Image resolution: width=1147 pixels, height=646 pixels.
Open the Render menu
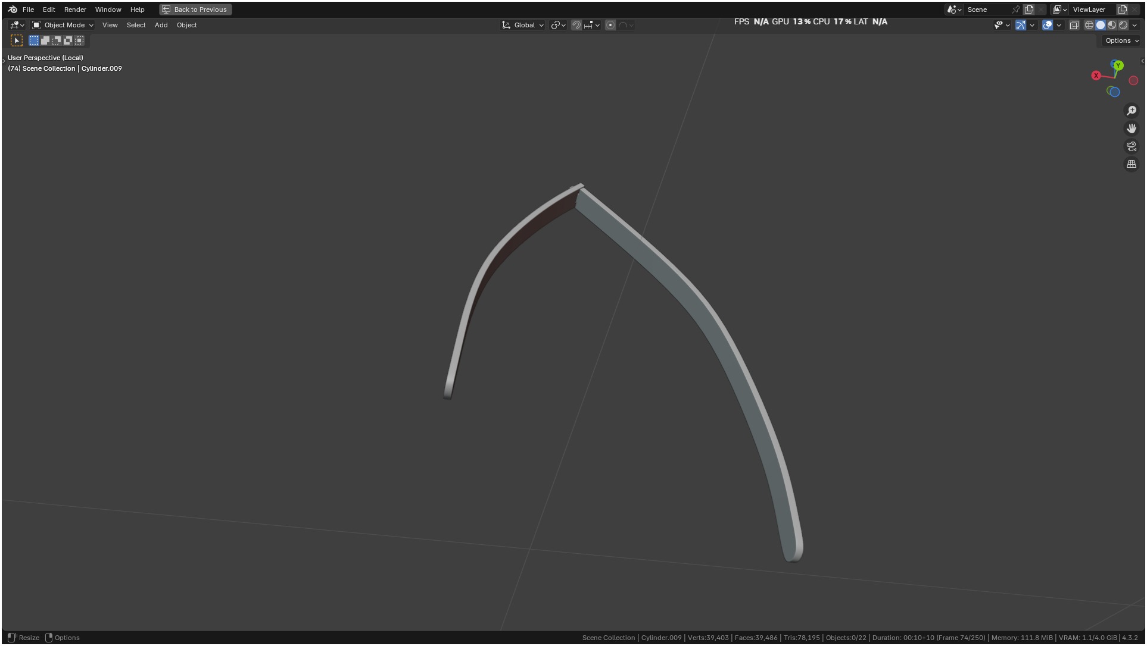(75, 10)
